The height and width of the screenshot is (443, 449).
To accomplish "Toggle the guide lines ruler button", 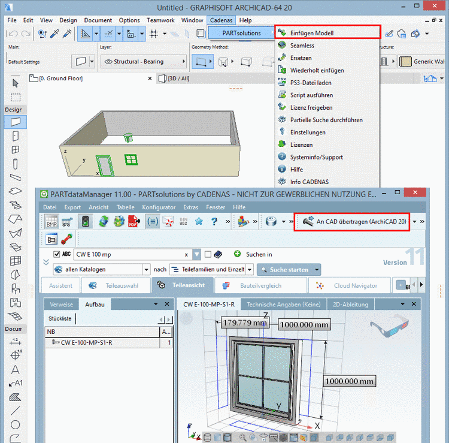I will coord(85,34).
